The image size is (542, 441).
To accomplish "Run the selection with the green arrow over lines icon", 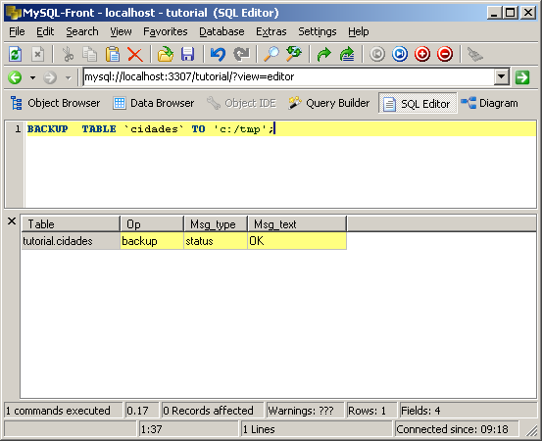I will tap(347, 54).
